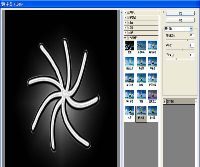Click the 平滑度 label
Screen dimensions: 200x167
(170, 55)
